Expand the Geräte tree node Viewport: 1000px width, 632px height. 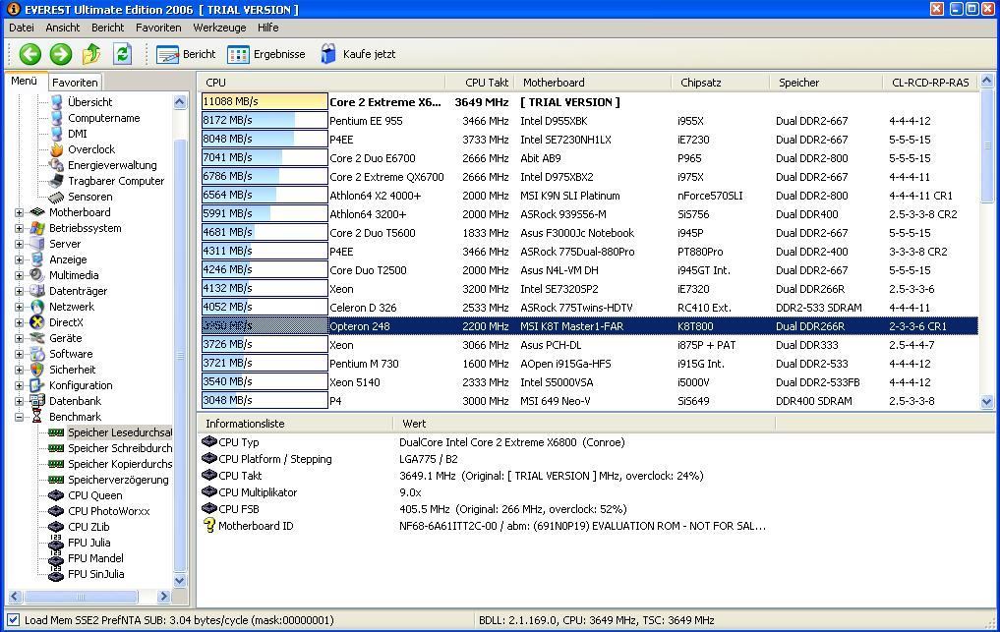[19, 339]
